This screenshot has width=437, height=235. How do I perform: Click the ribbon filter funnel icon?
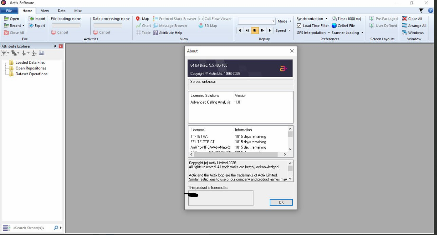[x=421, y=10]
